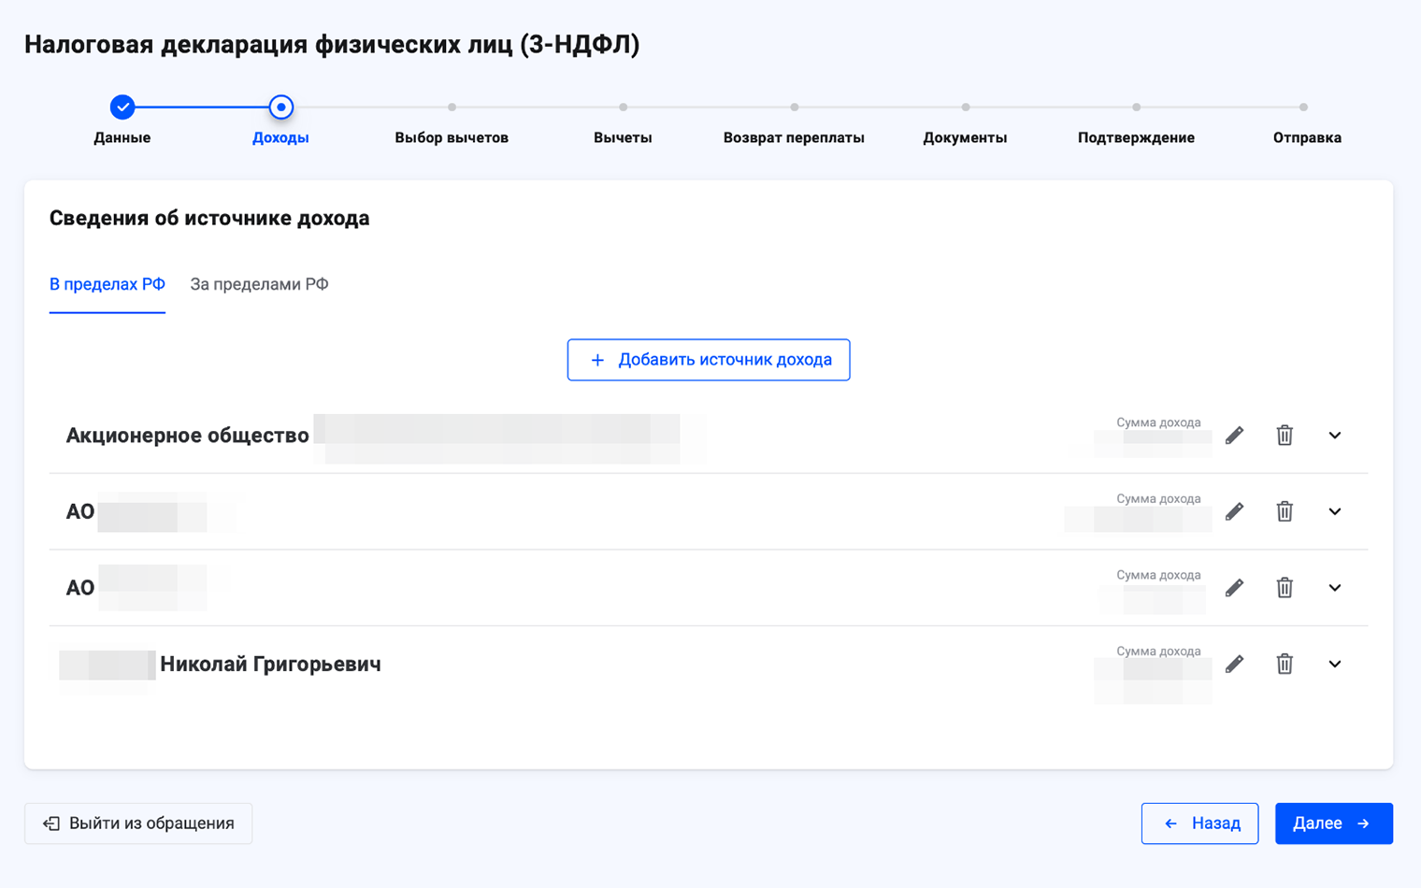Expand the Акционерное общество row details
Image resolution: width=1421 pixels, height=888 pixels.
pyautogui.click(x=1334, y=436)
